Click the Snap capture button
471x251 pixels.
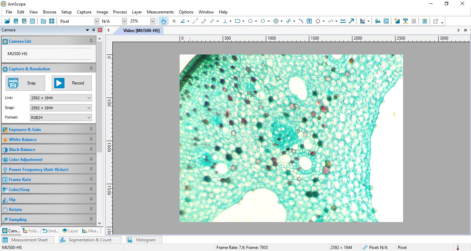(x=25, y=83)
